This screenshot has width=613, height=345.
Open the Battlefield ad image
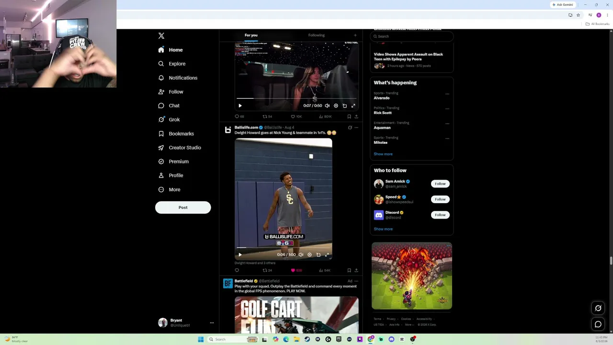(x=296, y=315)
